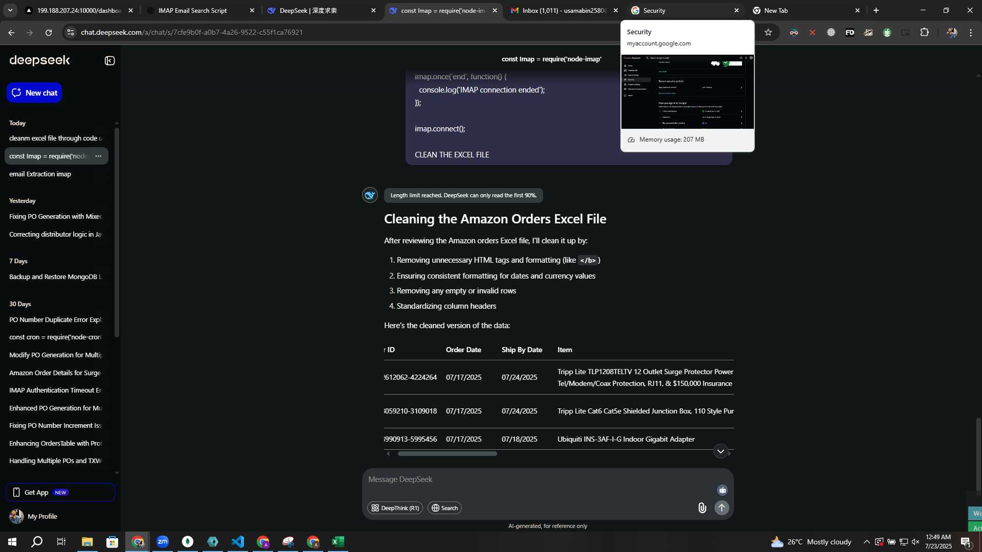Image resolution: width=982 pixels, height=552 pixels.
Task: Click the scroll-to-bottom chevron button
Action: click(x=721, y=451)
